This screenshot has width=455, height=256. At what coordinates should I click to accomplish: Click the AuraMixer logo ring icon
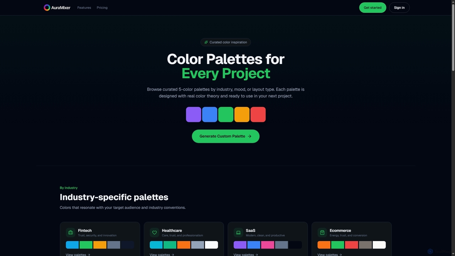coord(47,7)
